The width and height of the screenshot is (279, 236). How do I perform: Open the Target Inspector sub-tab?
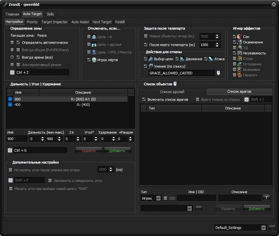click(x=54, y=22)
